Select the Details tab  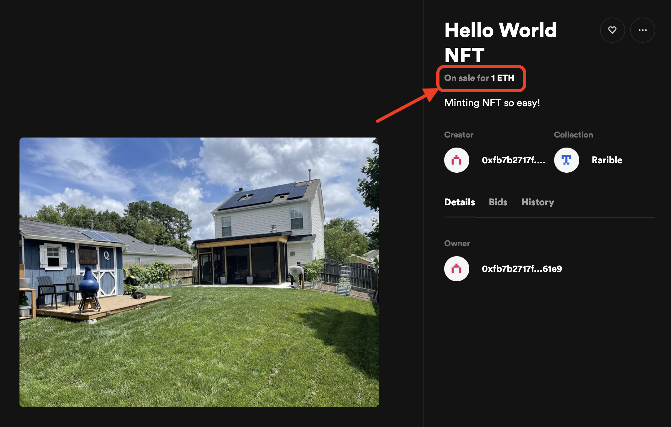[459, 202]
